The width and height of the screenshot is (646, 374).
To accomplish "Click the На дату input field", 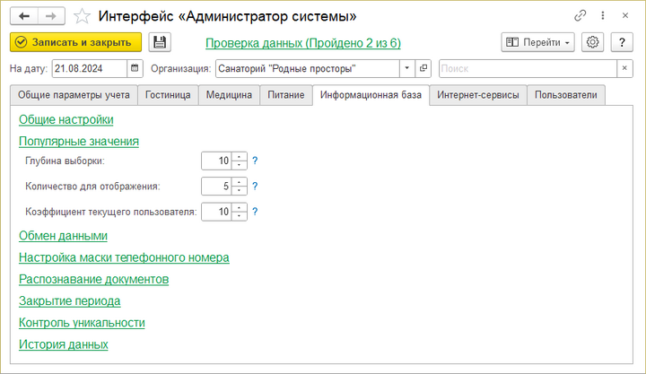I will (x=90, y=68).
